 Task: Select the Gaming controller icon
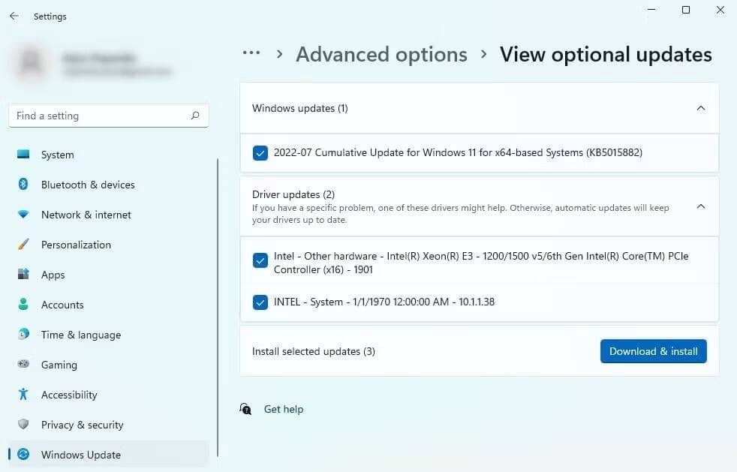(23, 365)
